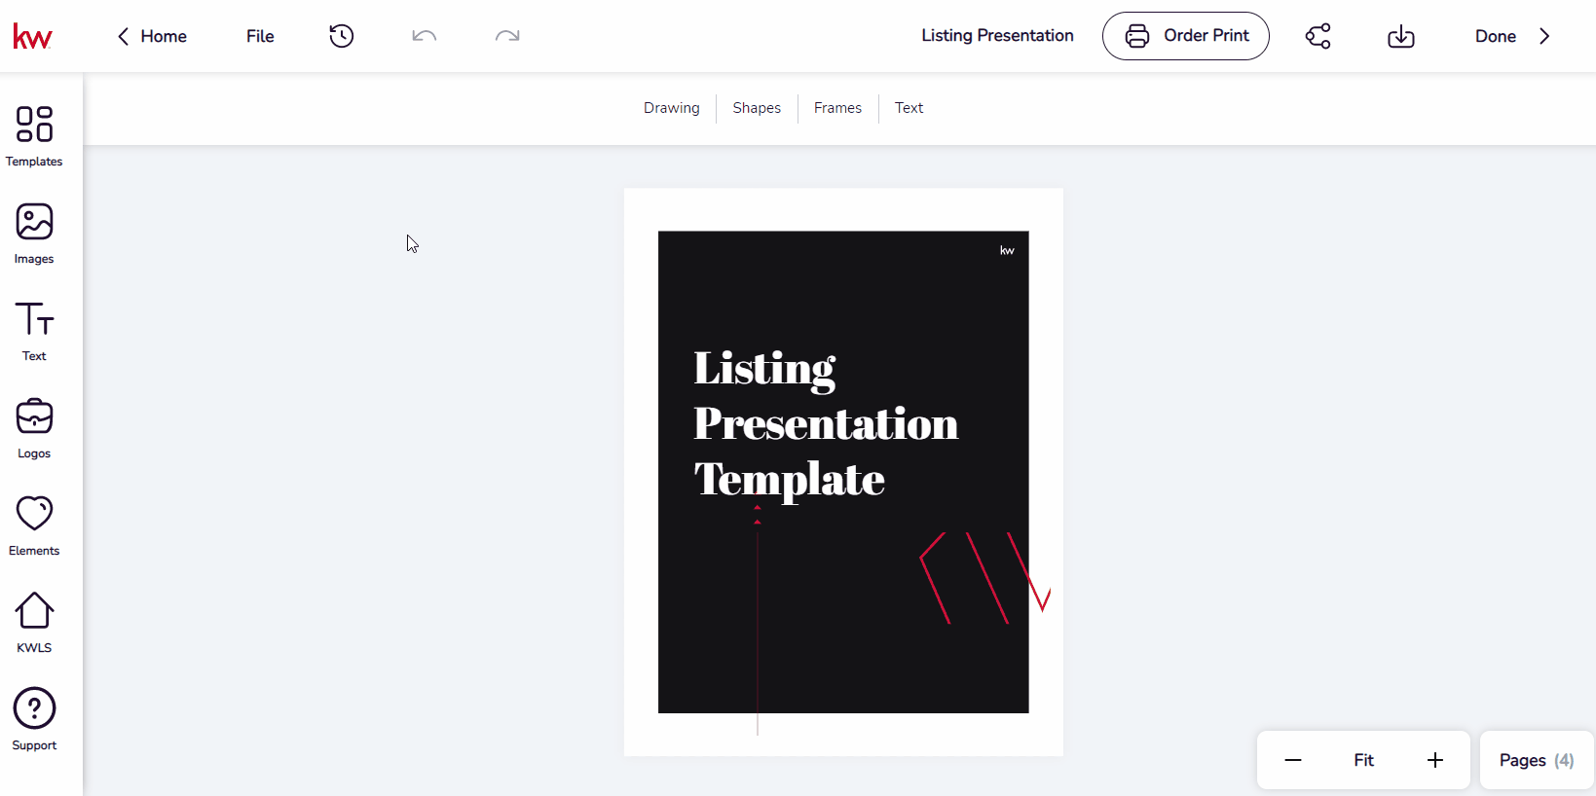Open the Templates panel in the sidebar
The height and width of the screenshot is (796, 1596).
click(x=34, y=136)
